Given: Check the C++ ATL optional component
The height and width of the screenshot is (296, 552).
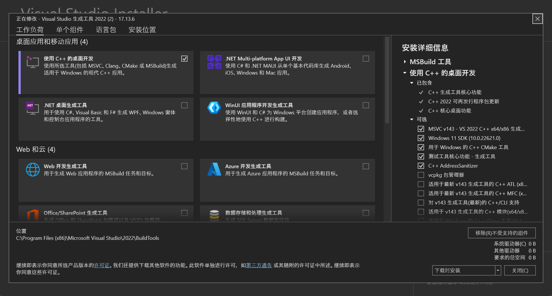Looking at the screenshot, I should pos(421,184).
